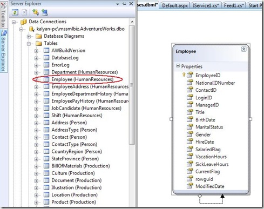Select EmployeePayHistory table row
This screenshot has height=209, width=264.
(90, 101)
